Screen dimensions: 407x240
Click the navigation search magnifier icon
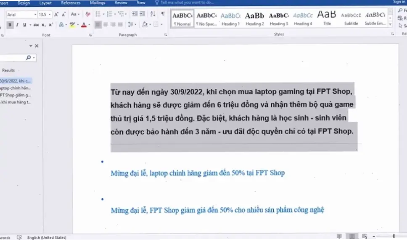tap(29, 58)
